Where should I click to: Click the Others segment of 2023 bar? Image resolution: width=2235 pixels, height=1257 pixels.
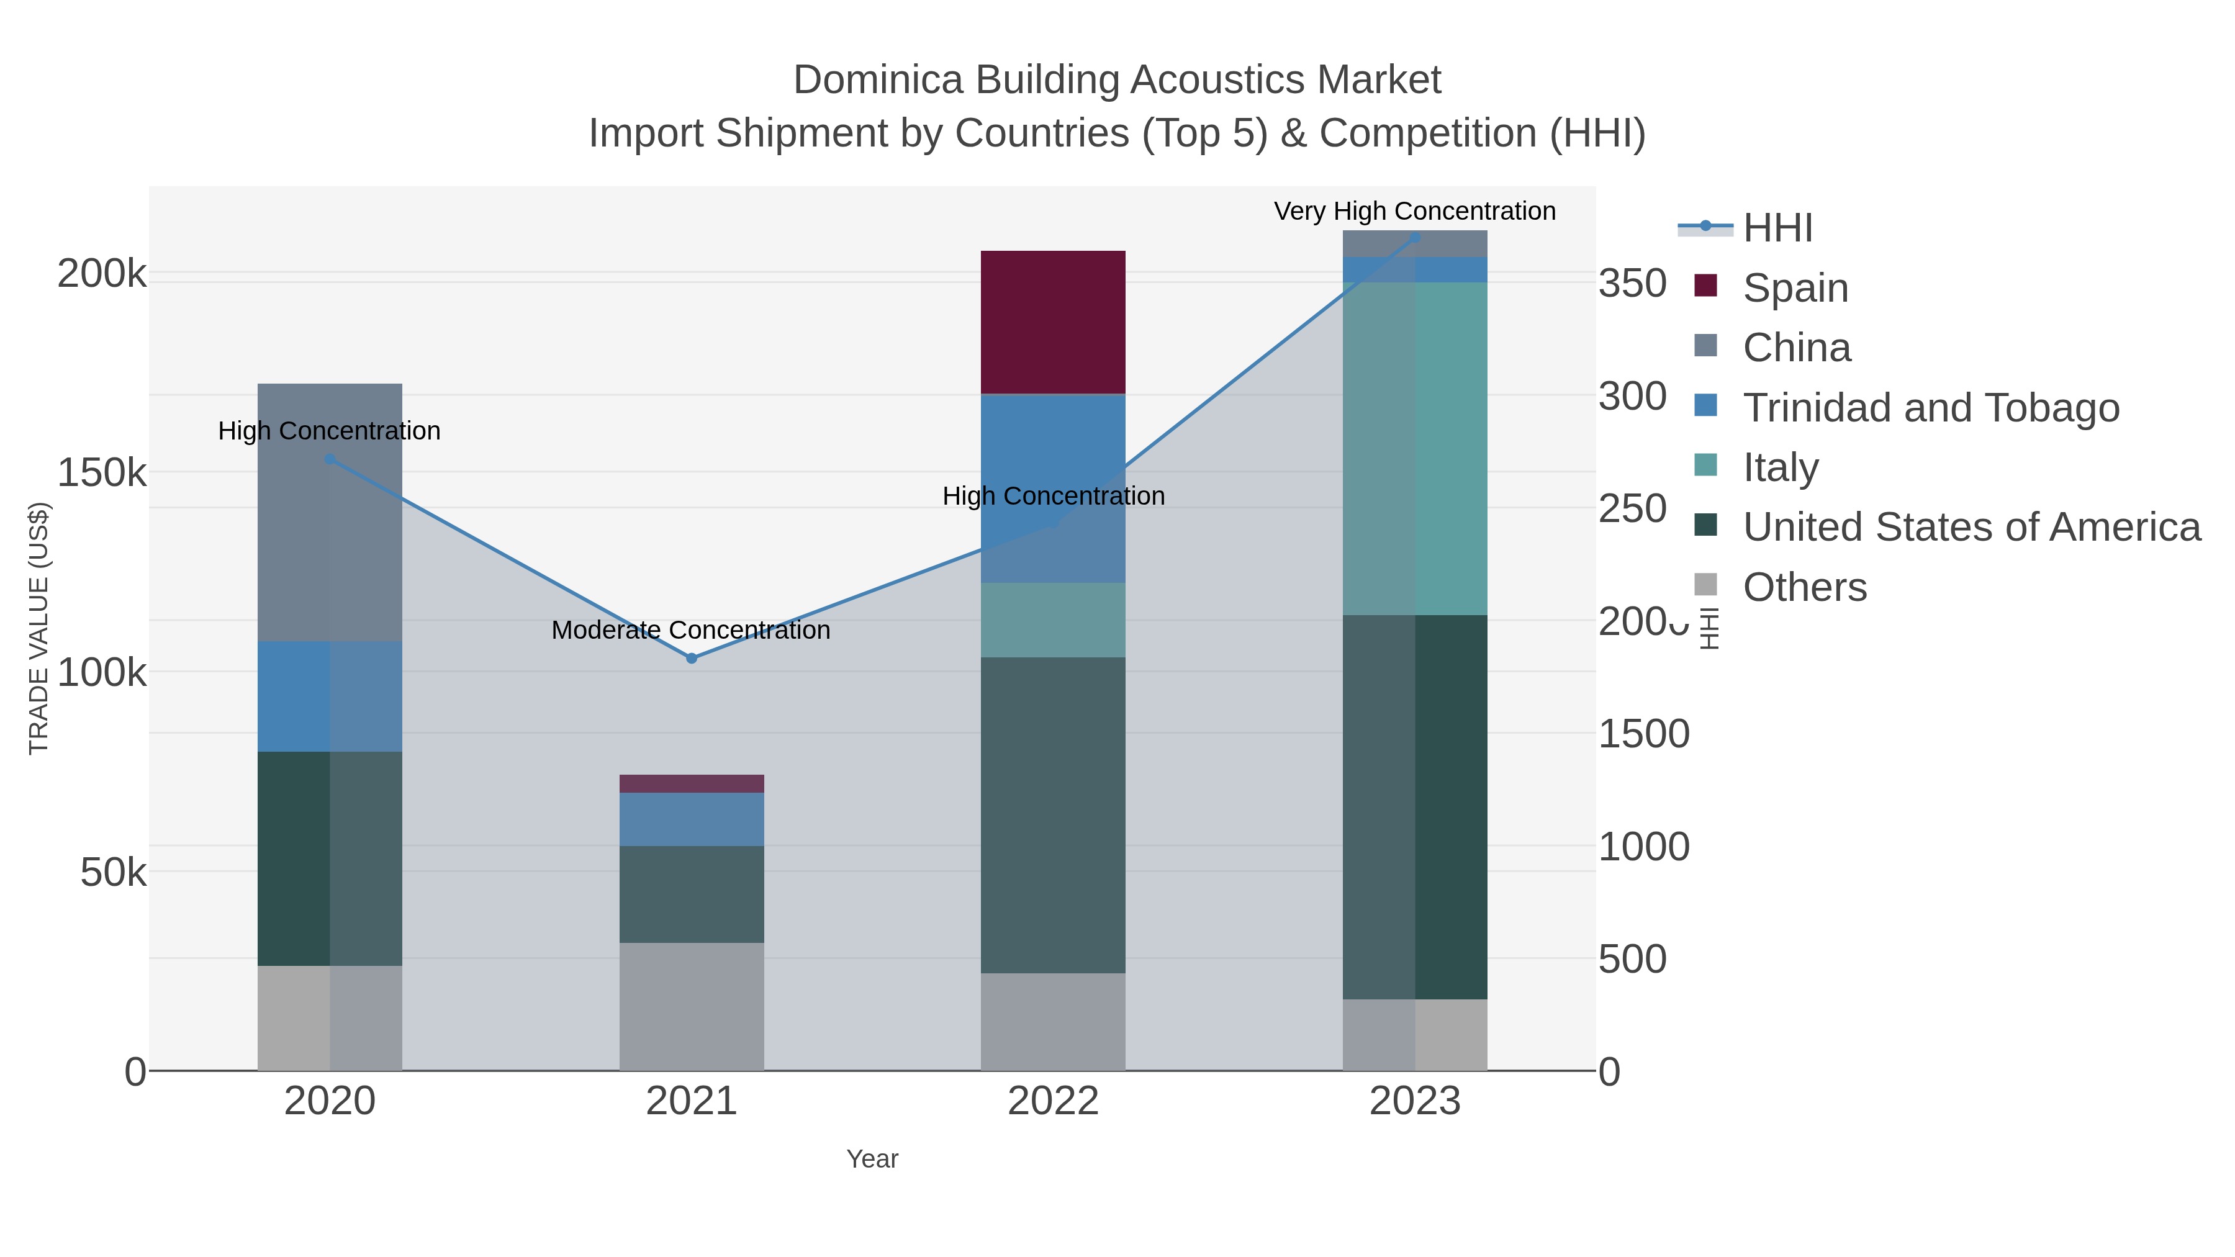[x=1415, y=1035]
